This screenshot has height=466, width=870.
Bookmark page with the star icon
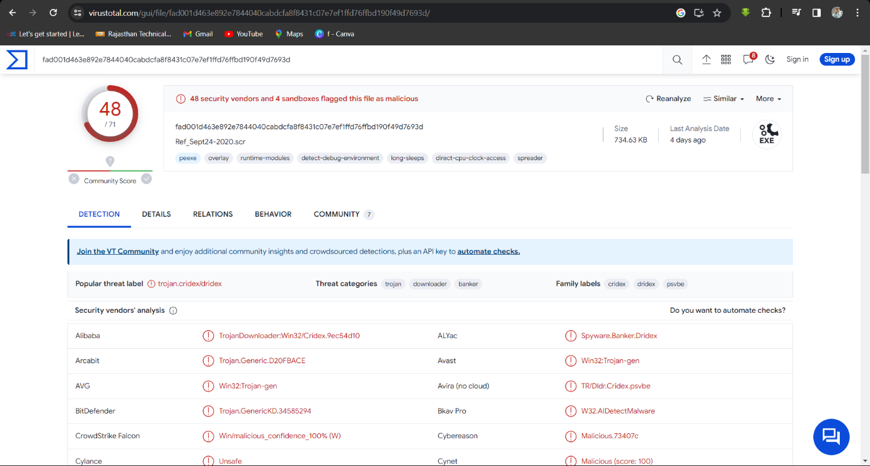tap(717, 13)
